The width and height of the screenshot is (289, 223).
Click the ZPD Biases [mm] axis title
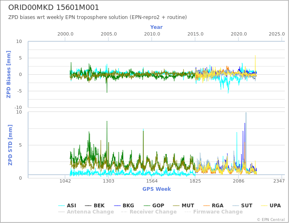point(9,74)
